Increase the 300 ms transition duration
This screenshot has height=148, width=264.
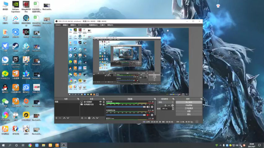(173, 108)
